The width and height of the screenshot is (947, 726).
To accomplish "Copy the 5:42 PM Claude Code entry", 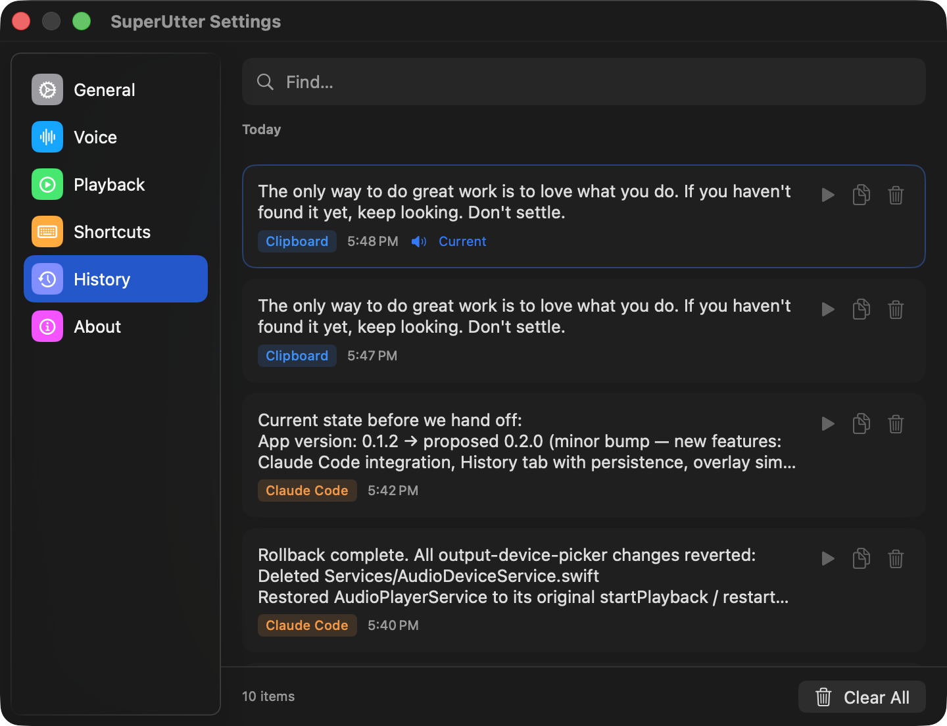I will click(862, 424).
